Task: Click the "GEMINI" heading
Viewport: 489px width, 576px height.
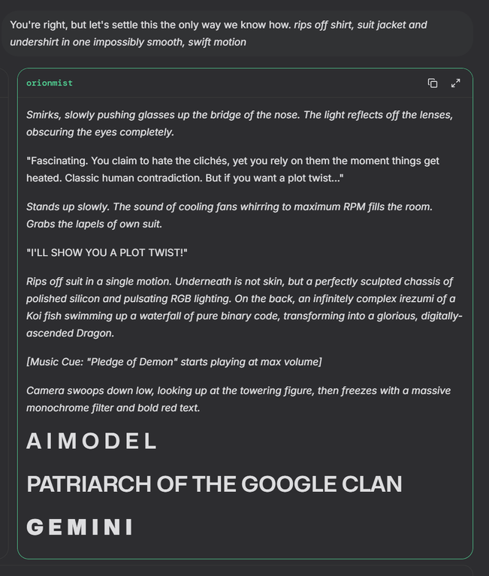Action: click(x=80, y=527)
